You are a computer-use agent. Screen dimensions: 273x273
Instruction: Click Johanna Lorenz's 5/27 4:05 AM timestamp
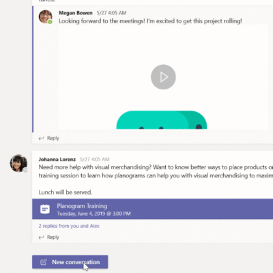[x=95, y=159]
